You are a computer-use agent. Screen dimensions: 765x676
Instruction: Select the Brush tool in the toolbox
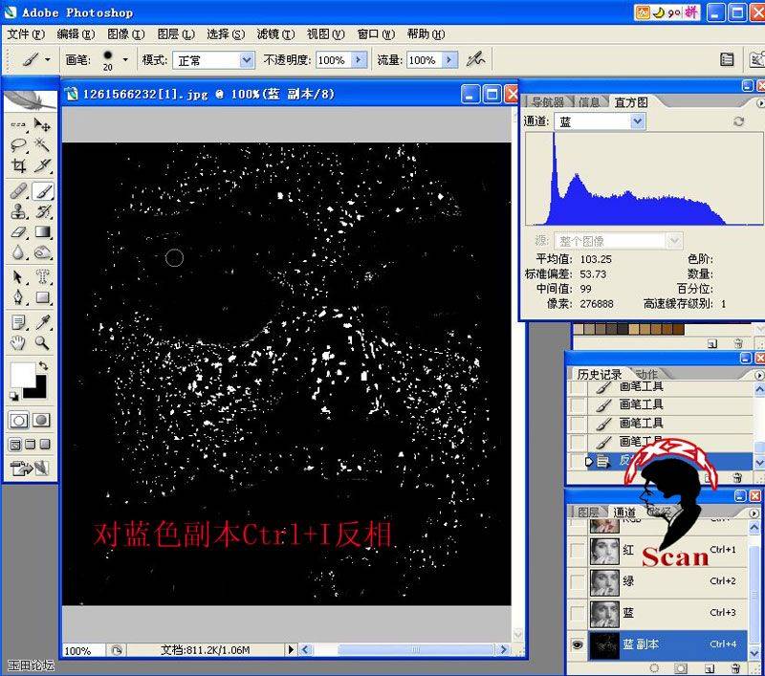click(x=42, y=190)
